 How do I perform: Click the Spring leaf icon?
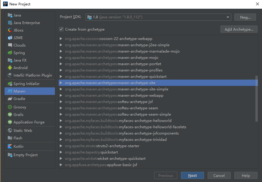click(x=10, y=53)
